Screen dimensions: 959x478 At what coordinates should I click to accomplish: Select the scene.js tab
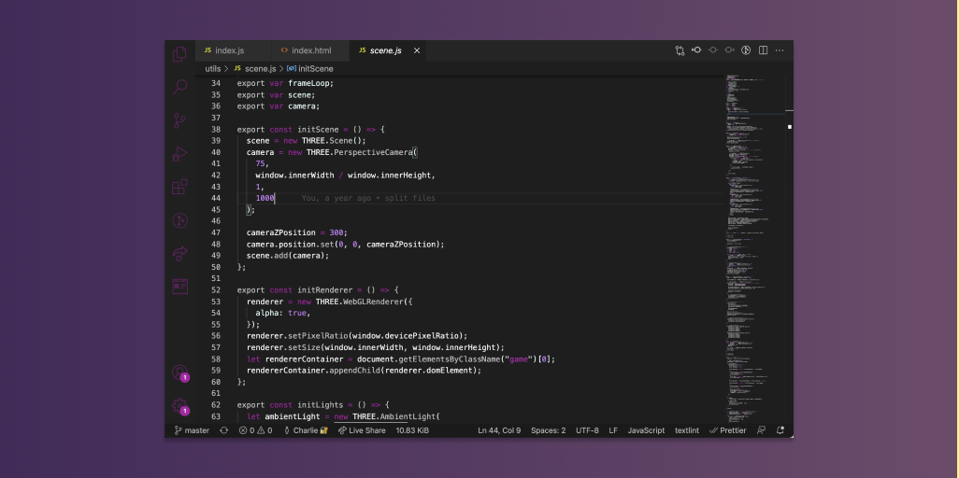pyautogui.click(x=385, y=50)
